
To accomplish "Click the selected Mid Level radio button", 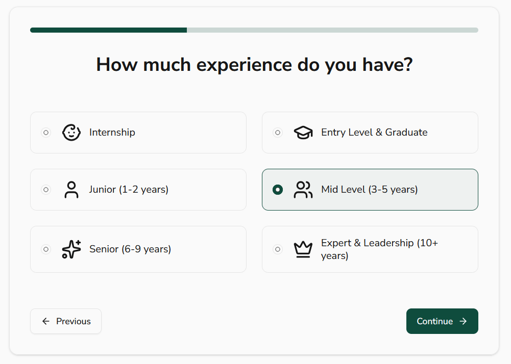I will (x=278, y=190).
